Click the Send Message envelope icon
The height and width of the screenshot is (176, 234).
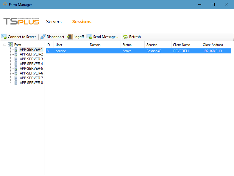89,37
